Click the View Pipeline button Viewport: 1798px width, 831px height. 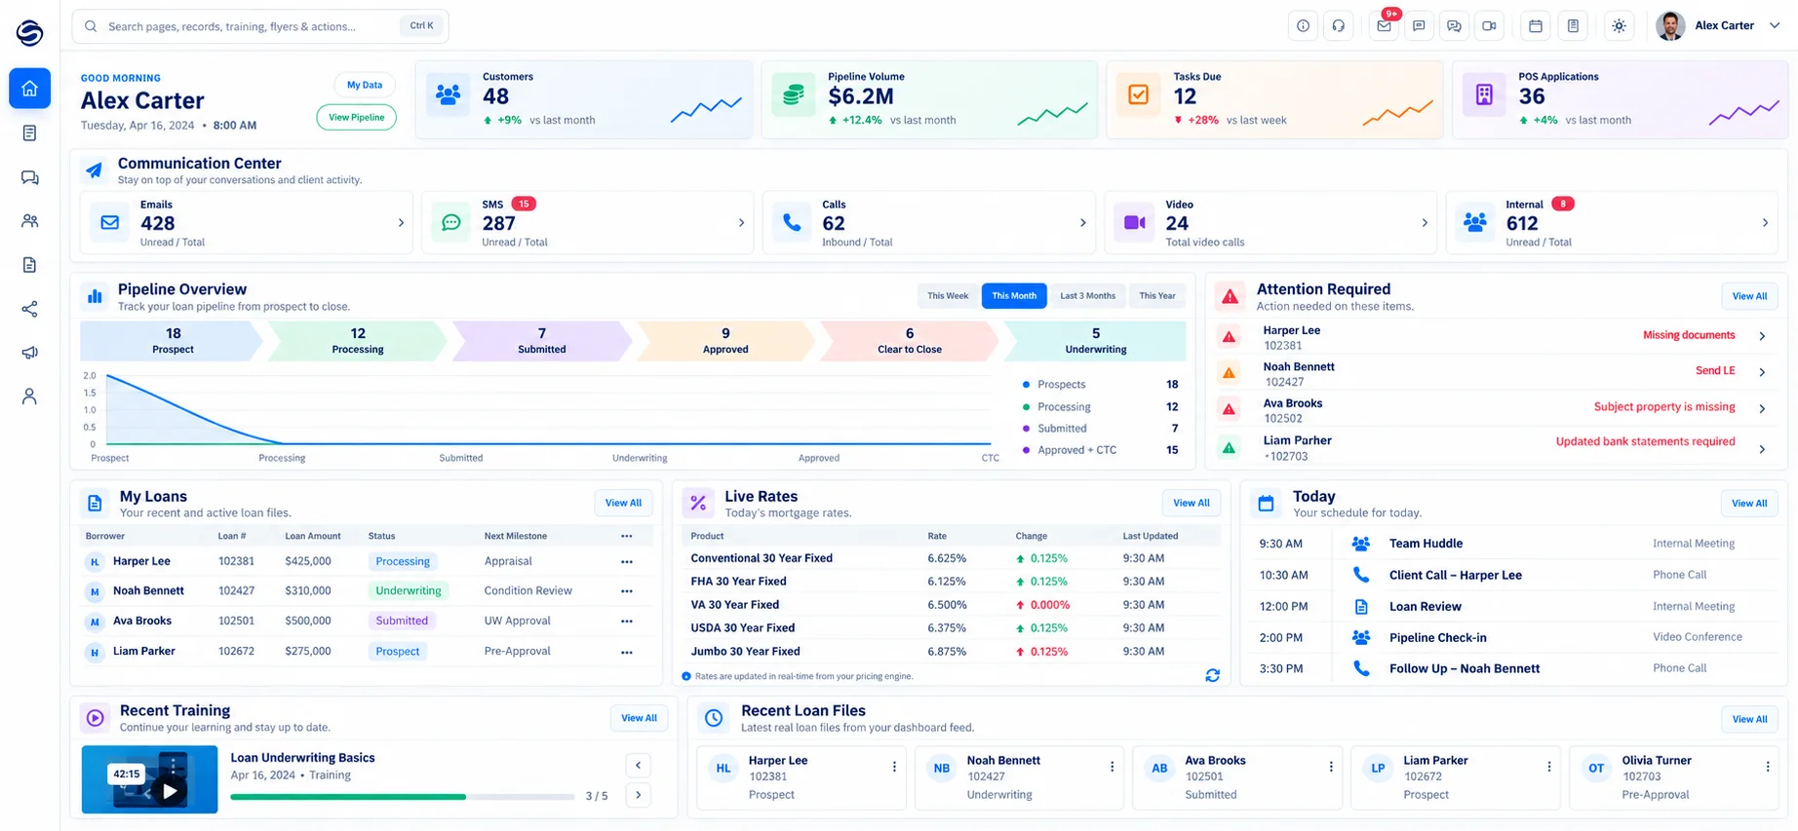(356, 118)
